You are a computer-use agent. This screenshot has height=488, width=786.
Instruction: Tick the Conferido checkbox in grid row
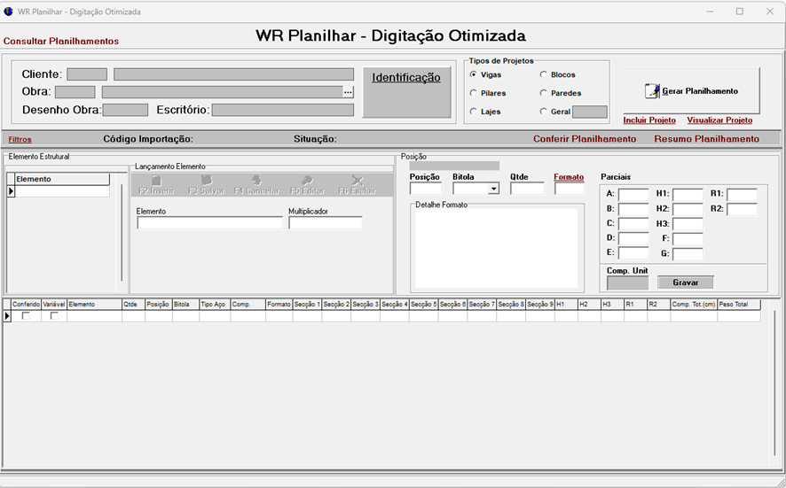point(26,316)
